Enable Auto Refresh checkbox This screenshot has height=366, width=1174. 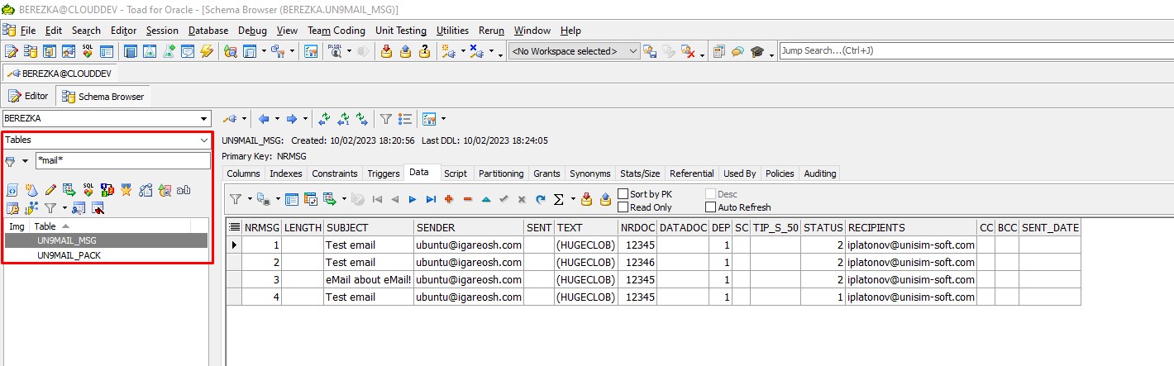(x=711, y=207)
